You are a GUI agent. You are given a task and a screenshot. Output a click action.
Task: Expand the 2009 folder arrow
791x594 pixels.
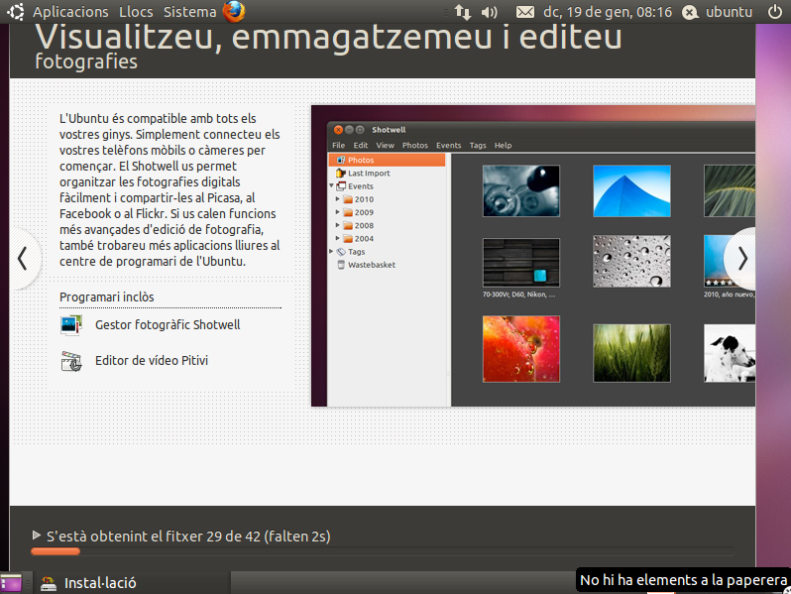pos(338,212)
